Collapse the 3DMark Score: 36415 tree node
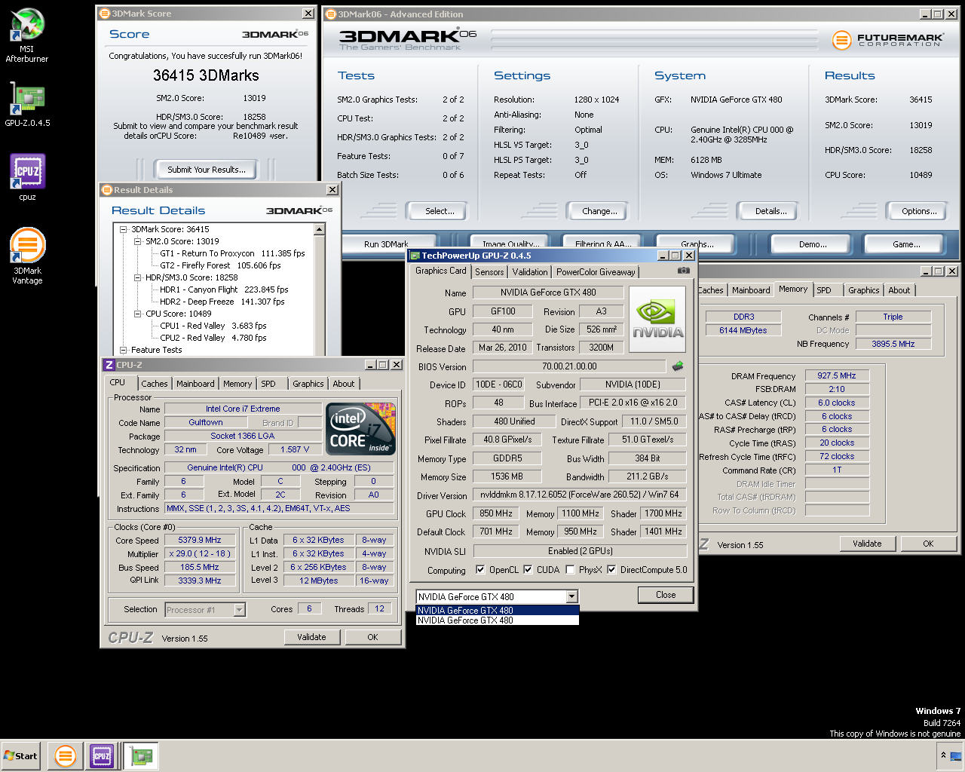 (124, 229)
